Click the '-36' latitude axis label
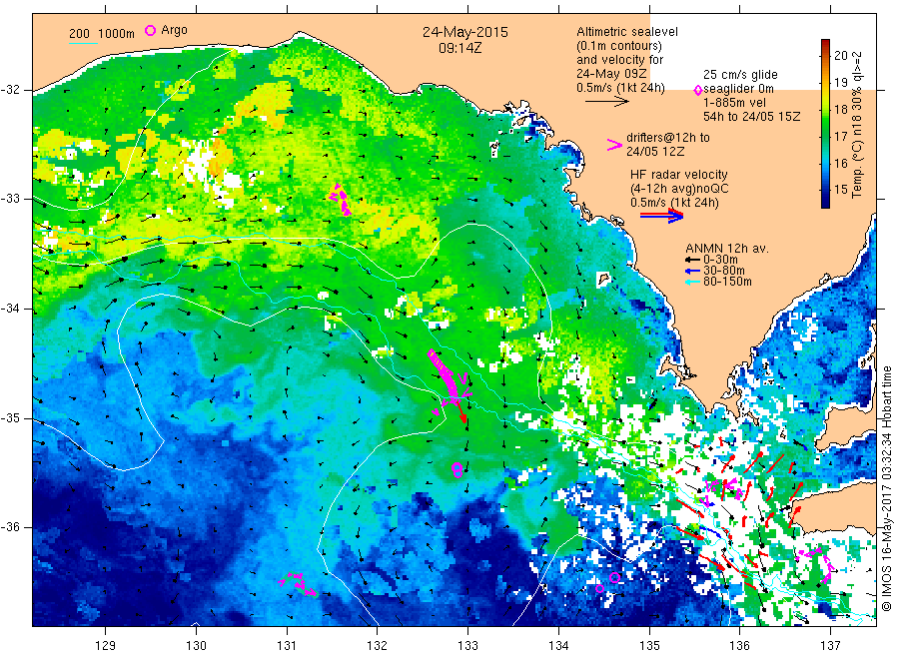The height and width of the screenshot is (659, 899). [x=11, y=527]
